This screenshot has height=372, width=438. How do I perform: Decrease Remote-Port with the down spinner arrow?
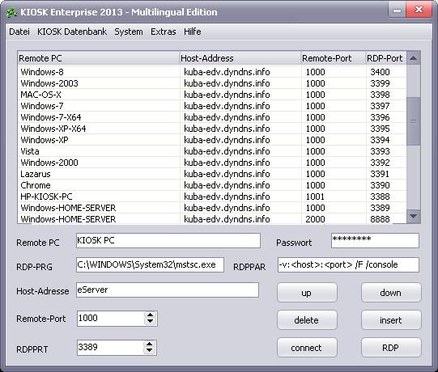150,322
